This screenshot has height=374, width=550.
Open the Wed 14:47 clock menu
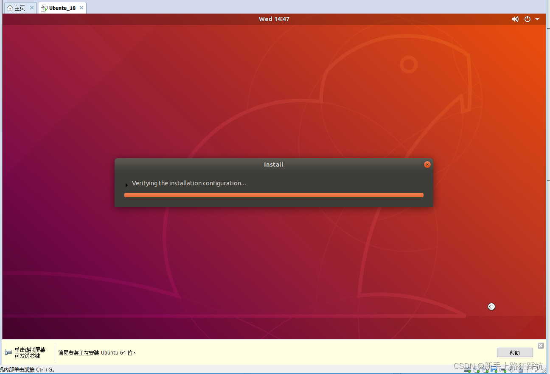(x=274, y=19)
